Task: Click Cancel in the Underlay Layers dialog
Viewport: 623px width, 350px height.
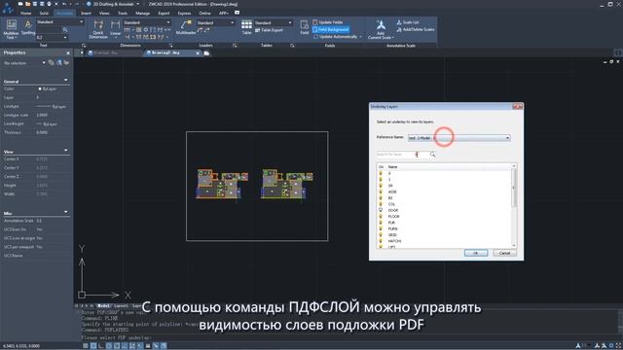Action: click(x=504, y=253)
